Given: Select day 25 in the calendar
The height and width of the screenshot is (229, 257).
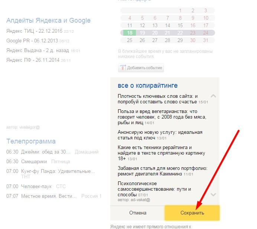Looking at the screenshot, I should 130,41.
